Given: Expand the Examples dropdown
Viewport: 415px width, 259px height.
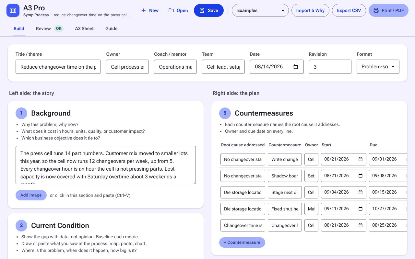Looking at the screenshot, I should (x=260, y=10).
